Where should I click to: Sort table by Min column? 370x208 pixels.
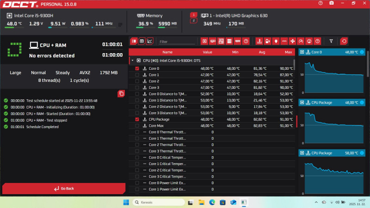pyautogui.click(x=235, y=52)
